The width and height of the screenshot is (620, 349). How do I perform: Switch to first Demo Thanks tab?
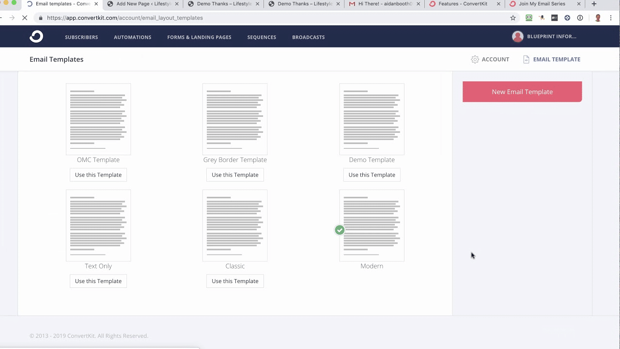point(223,4)
